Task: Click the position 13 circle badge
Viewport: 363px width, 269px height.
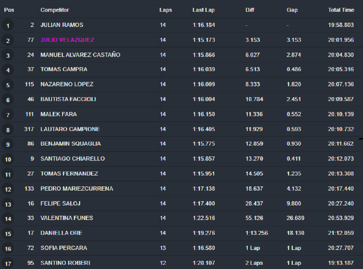Action: click(x=8, y=204)
